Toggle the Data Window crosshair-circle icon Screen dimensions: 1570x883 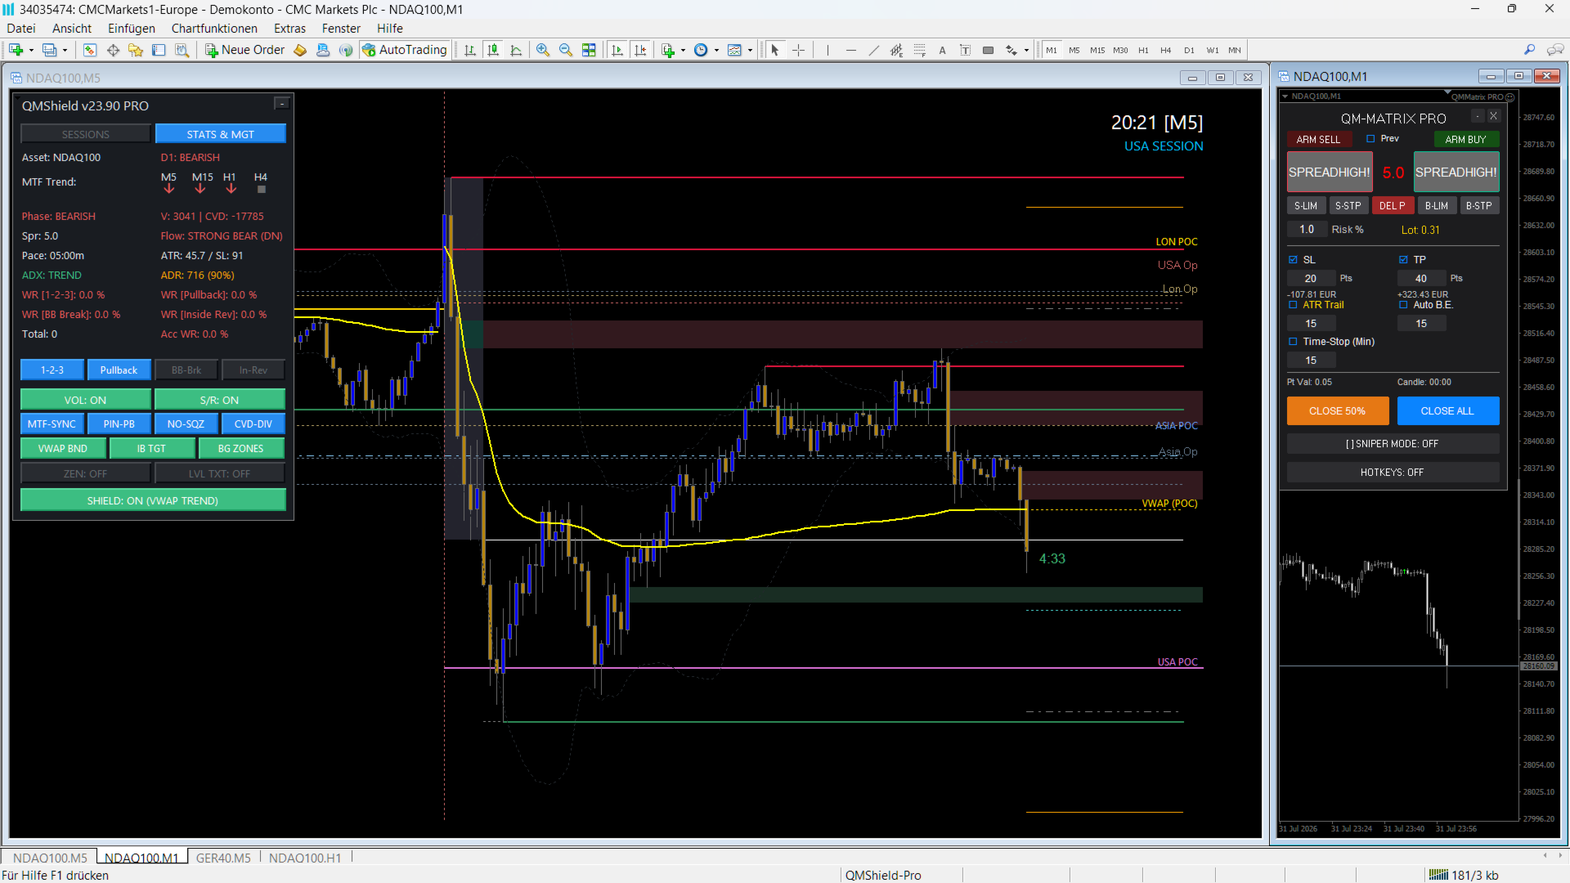(x=113, y=51)
